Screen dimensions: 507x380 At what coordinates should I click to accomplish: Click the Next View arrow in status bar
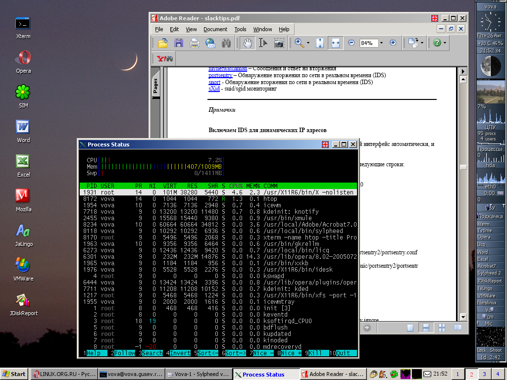pos(367,328)
